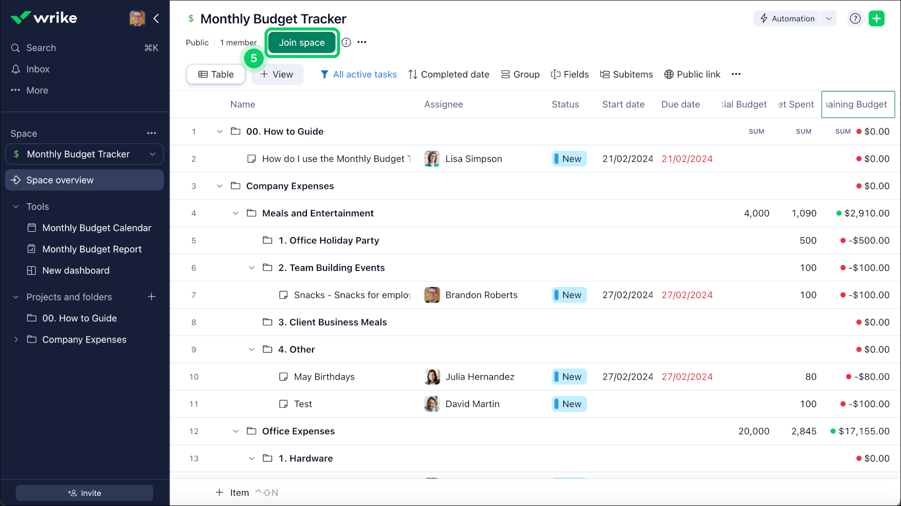Click Due date column header
Screen dimensions: 901x506
[x=680, y=104]
